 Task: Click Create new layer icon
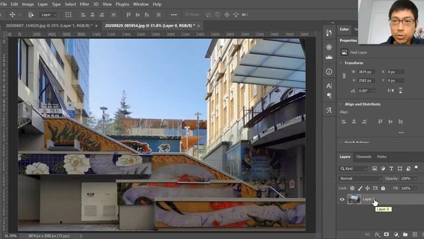coord(415,234)
